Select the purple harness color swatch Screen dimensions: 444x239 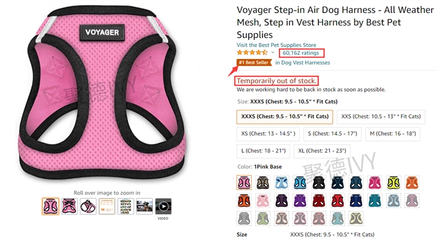[300, 201]
